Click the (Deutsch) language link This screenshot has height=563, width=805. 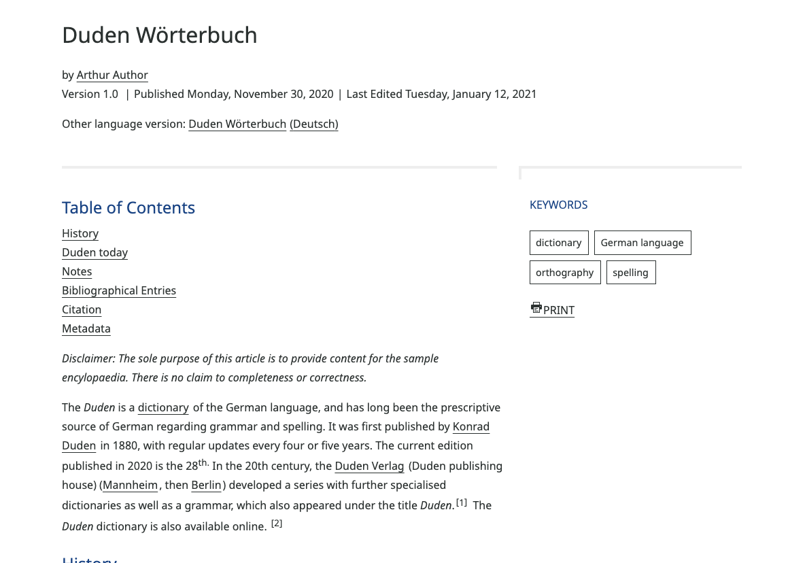tap(313, 124)
